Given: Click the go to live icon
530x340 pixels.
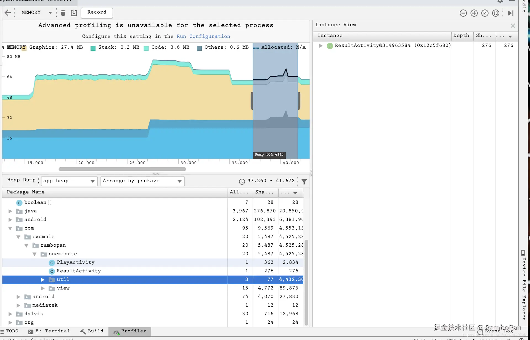Looking at the screenshot, I should [510, 13].
